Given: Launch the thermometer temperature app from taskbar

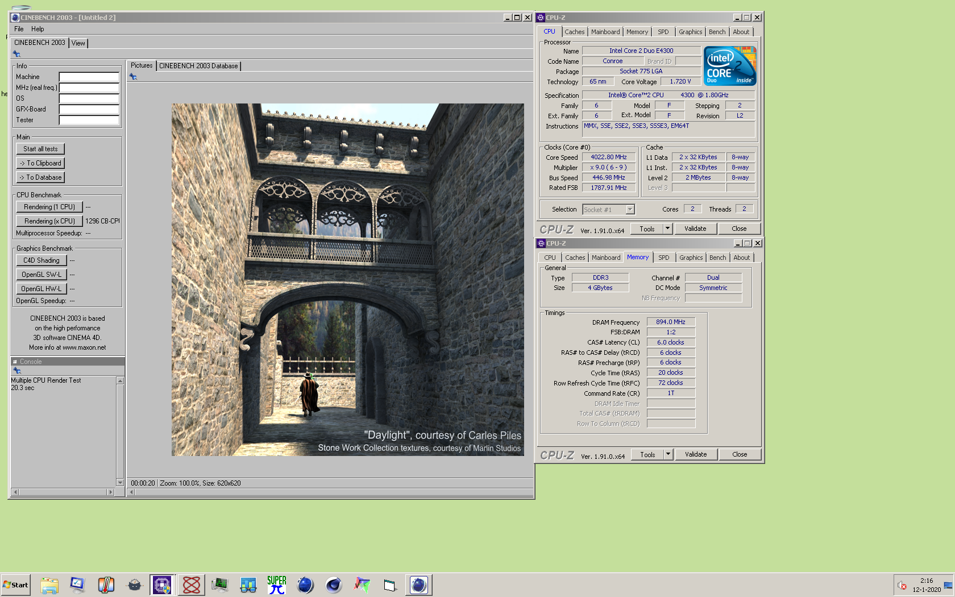Looking at the screenshot, I should tap(106, 585).
